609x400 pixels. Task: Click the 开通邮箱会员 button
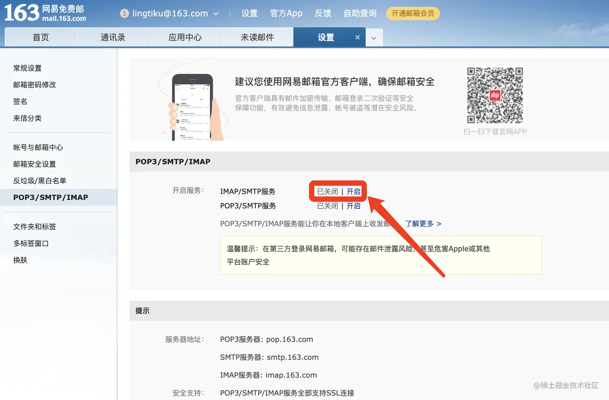413,13
